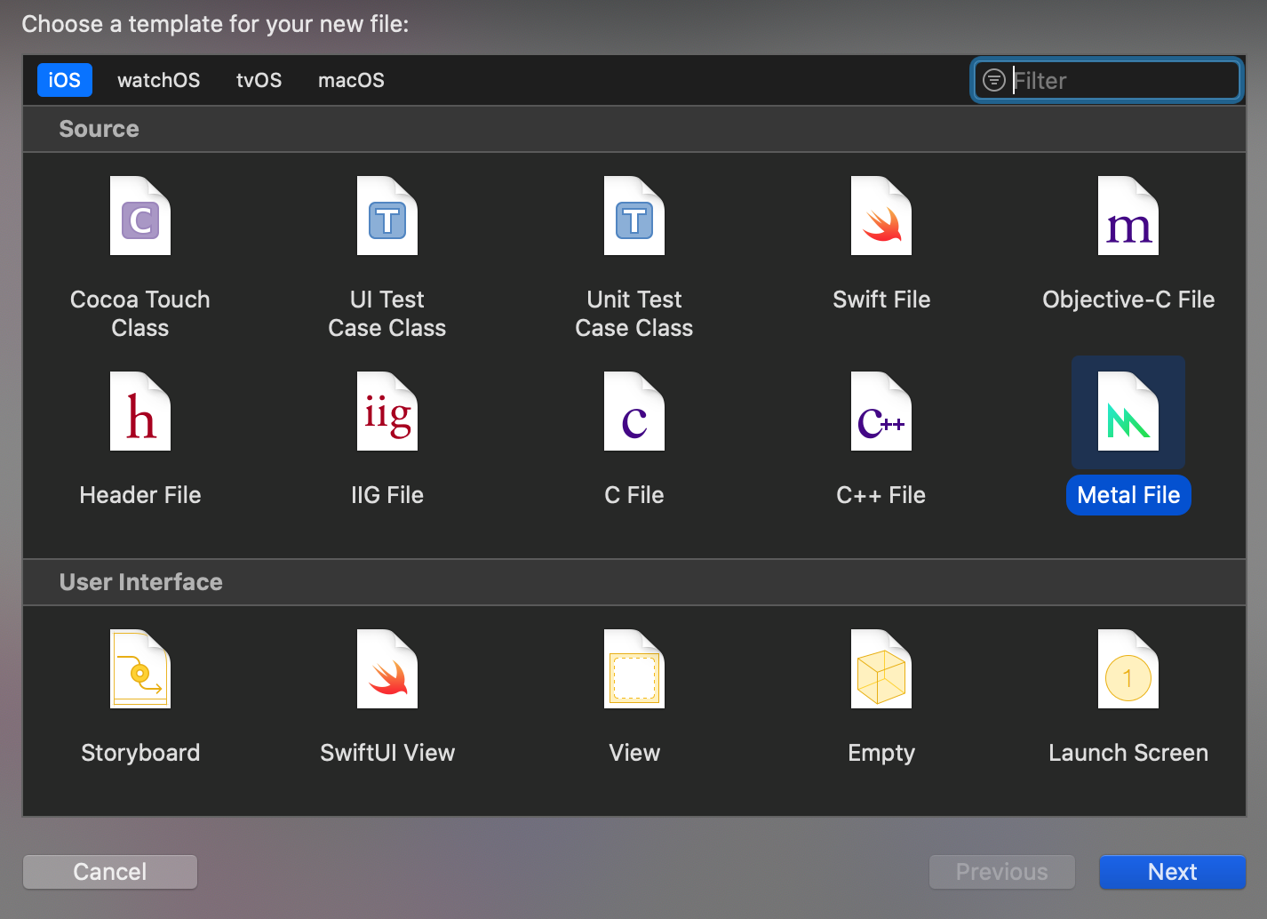1267x919 pixels.
Task: Click the 'Unit Test Case Class' label
Action: (634, 314)
